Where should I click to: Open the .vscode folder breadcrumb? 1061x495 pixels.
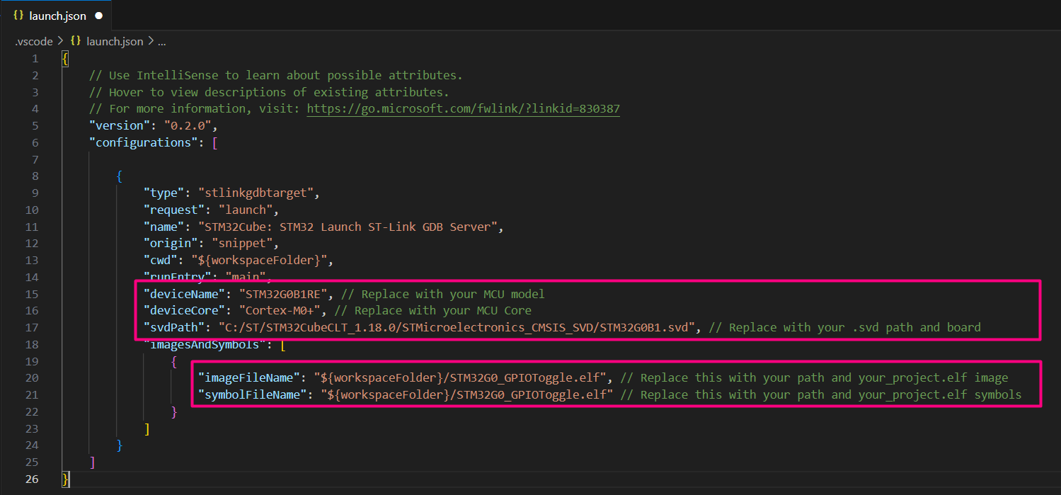pos(34,42)
